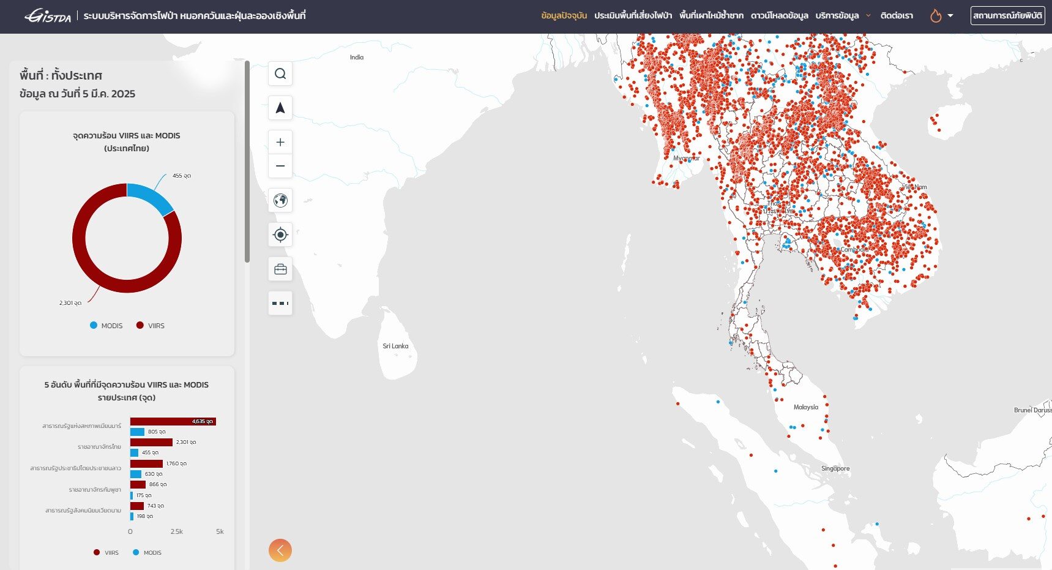Screen dimensions: 1052x570
Task: Open the briefcase tools icon
Action: (x=280, y=269)
